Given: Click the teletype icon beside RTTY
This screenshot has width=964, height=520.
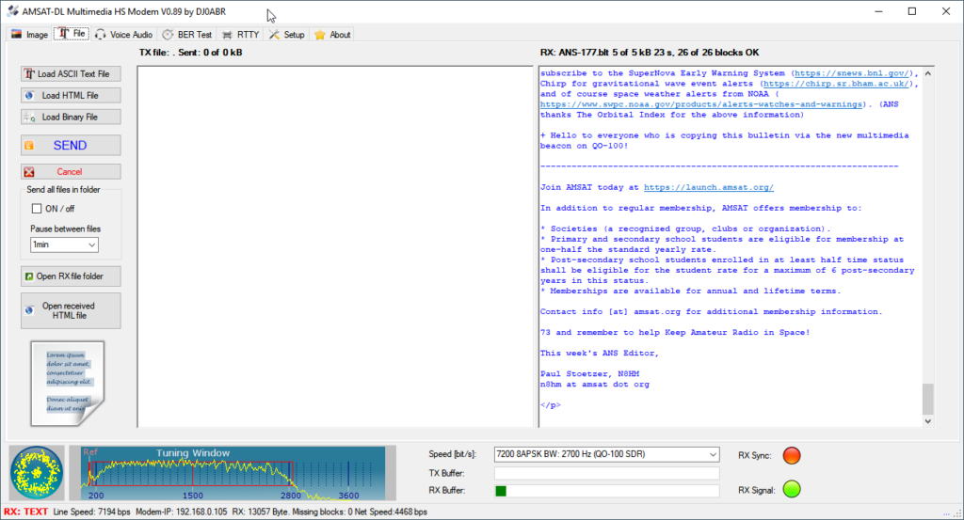Looking at the screenshot, I should (228, 35).
